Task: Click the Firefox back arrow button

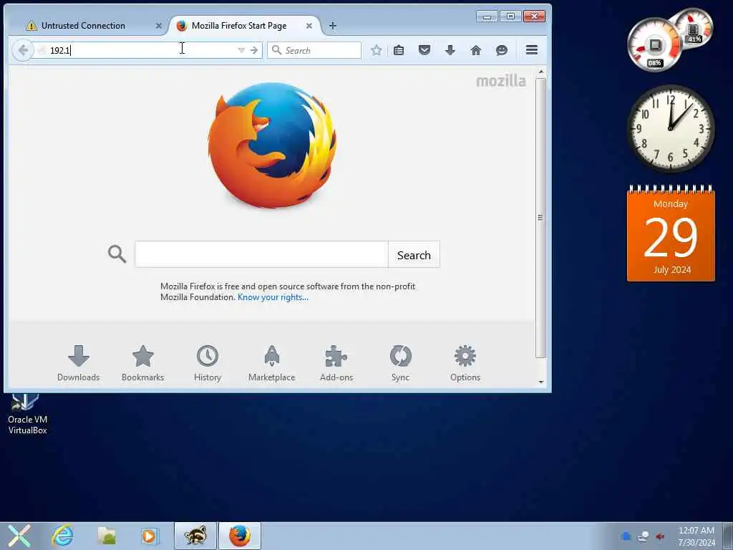Action: 22,50
